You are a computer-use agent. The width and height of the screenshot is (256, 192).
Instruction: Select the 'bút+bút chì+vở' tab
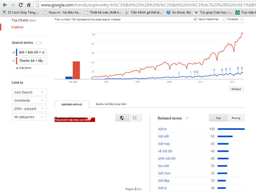click(72, 104)
